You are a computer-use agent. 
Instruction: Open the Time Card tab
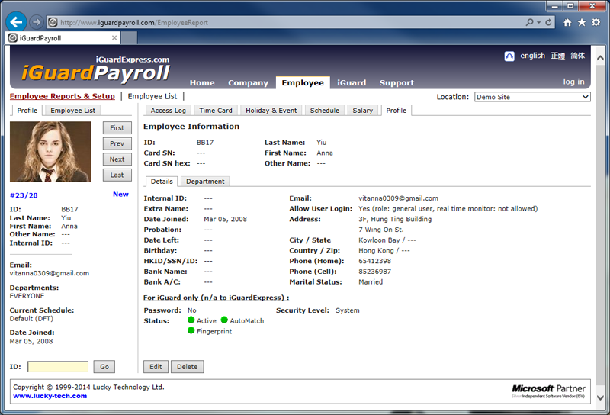coord(216,111)
